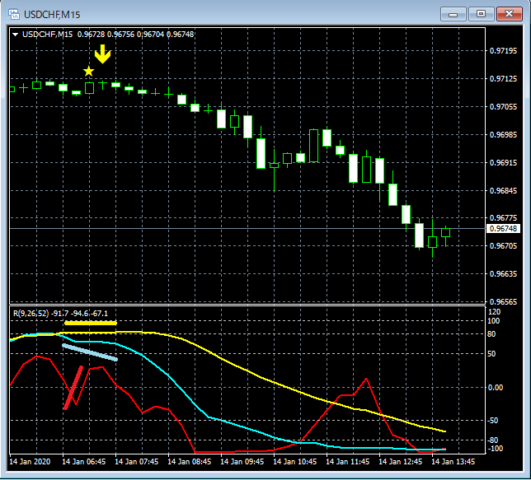Viewport: 531px width, 480px height.
Task: Select the thick yellow horizontal line
Action: pos(91,324)
